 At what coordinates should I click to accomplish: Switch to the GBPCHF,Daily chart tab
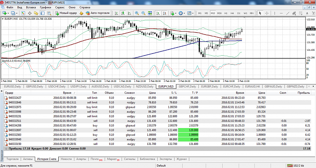[187, 86]
